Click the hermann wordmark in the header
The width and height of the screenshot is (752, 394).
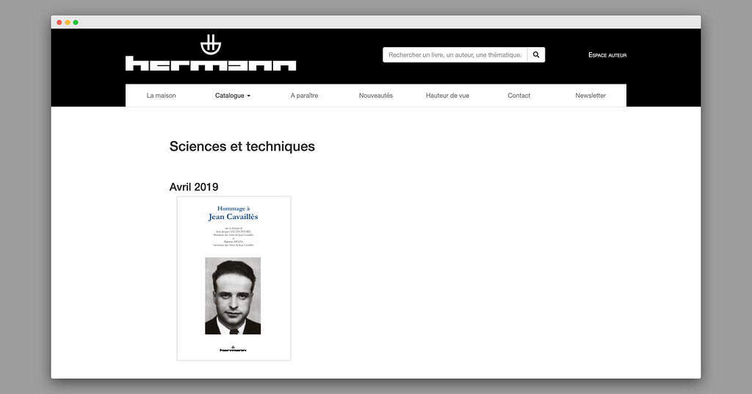[x=211, y=64]
